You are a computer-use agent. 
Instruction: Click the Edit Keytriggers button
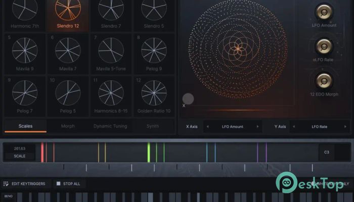pos(29,184)
